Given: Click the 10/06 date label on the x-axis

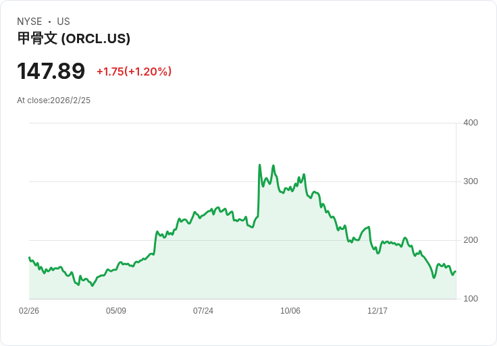Looking at the screenshot, I should (x=290, y=311).
